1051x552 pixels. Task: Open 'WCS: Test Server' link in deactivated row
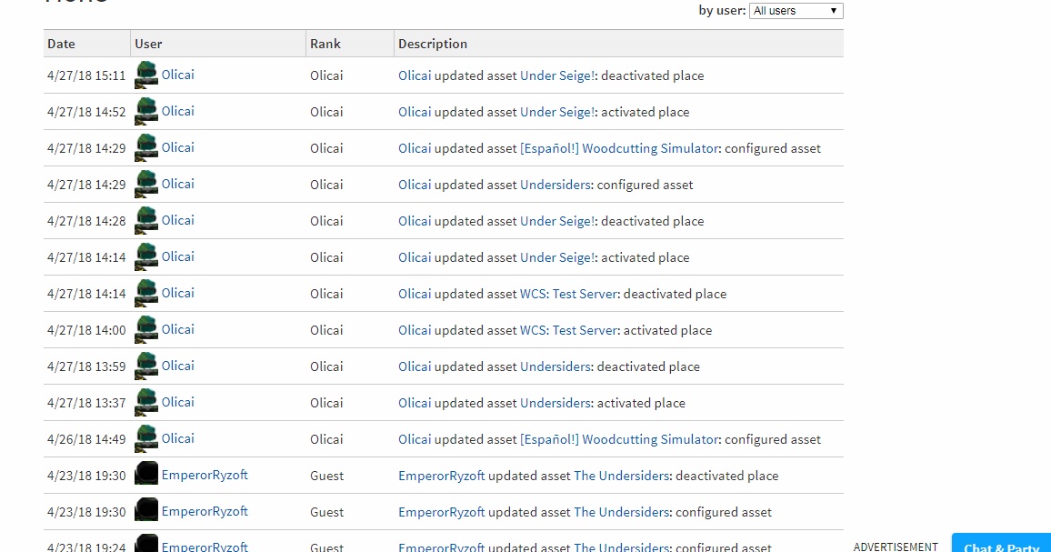(568, 294)
